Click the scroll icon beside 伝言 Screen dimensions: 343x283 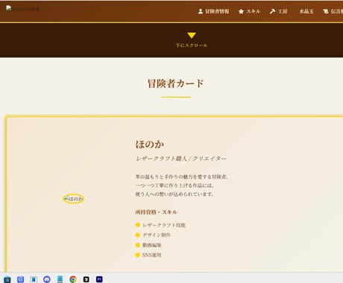click(x=325, y=11)
